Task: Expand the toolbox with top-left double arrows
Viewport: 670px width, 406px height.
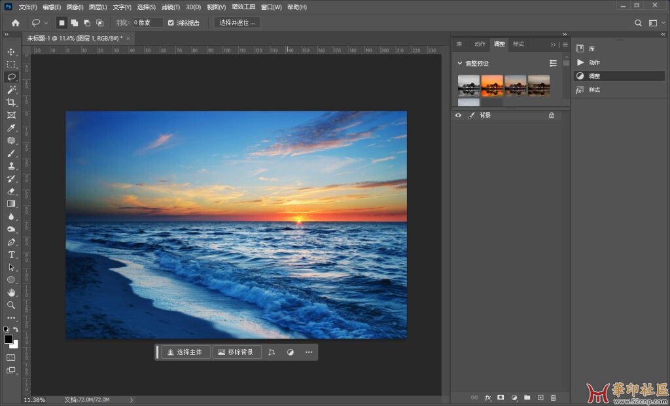Action: pos(7,34)
